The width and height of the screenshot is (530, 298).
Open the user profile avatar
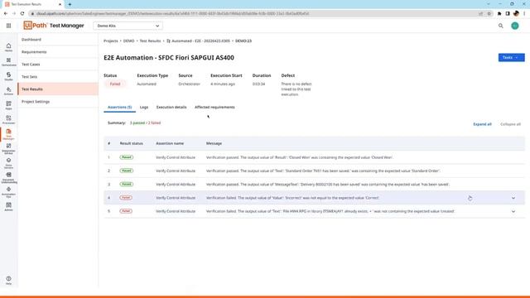pos(515,26)
